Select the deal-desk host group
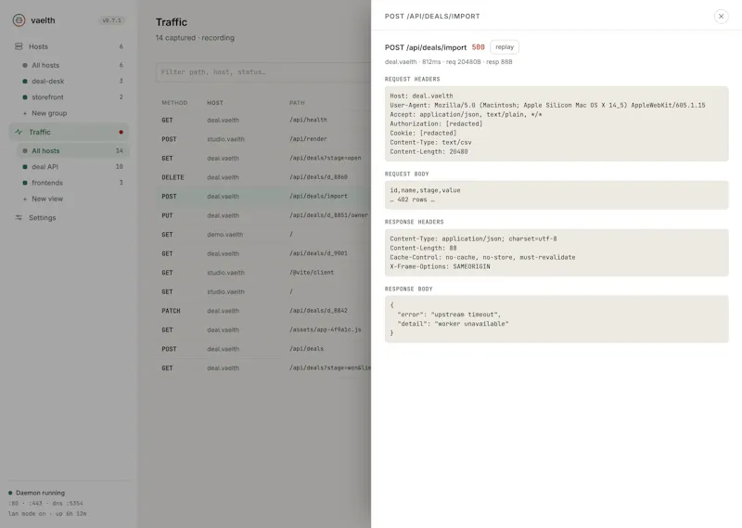Viewport: 742px width, 528px height. (73, 82)
